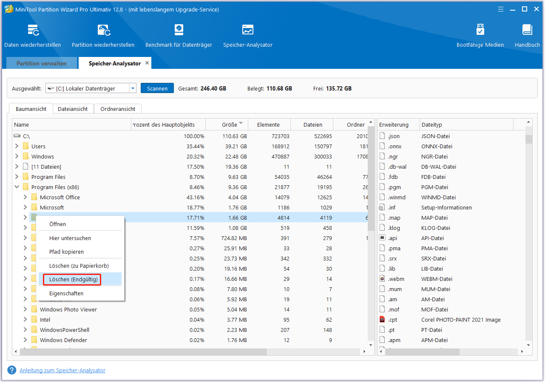
Task: Expand the Program Files folder
Action: point(17,177)
